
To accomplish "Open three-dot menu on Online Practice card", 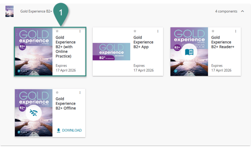I will (x=80, y=31).
